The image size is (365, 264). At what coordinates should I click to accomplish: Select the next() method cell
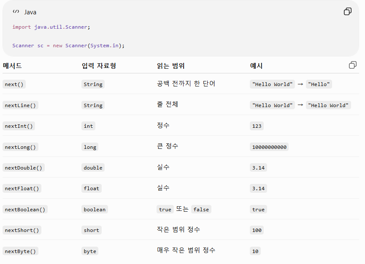tap(14, 84)
